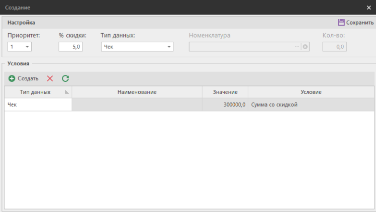Click the green refresh icon
Screen dimensions: 376x212
(x=65, y=78)
